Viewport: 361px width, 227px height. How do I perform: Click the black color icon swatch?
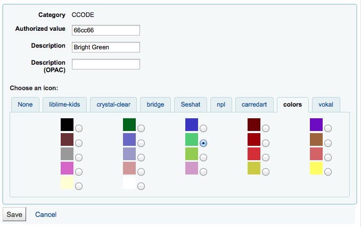(x=67, y=125)
